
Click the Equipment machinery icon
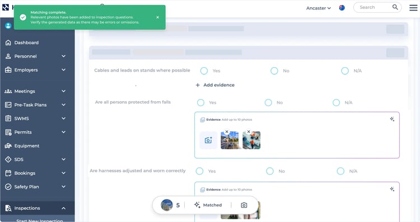pyautogui.click(x=8, y=146)
